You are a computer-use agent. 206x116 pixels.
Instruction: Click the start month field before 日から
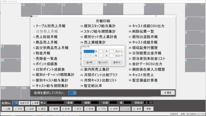(102, 51)
